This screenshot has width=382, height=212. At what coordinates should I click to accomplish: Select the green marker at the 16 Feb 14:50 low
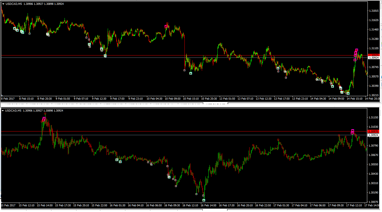coord(204,200)
